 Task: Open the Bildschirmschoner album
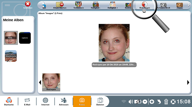click(11, 56)
